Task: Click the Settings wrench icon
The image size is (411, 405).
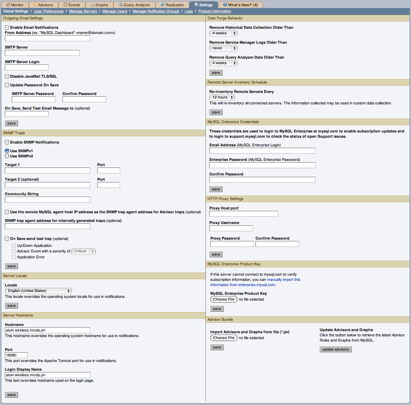Action: (196, 5)
